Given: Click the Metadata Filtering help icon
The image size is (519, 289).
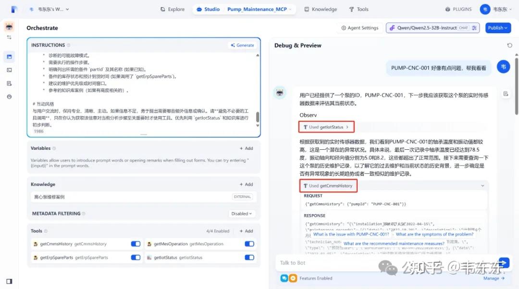Looking at the screenshot, I should (x=84, y=214).
